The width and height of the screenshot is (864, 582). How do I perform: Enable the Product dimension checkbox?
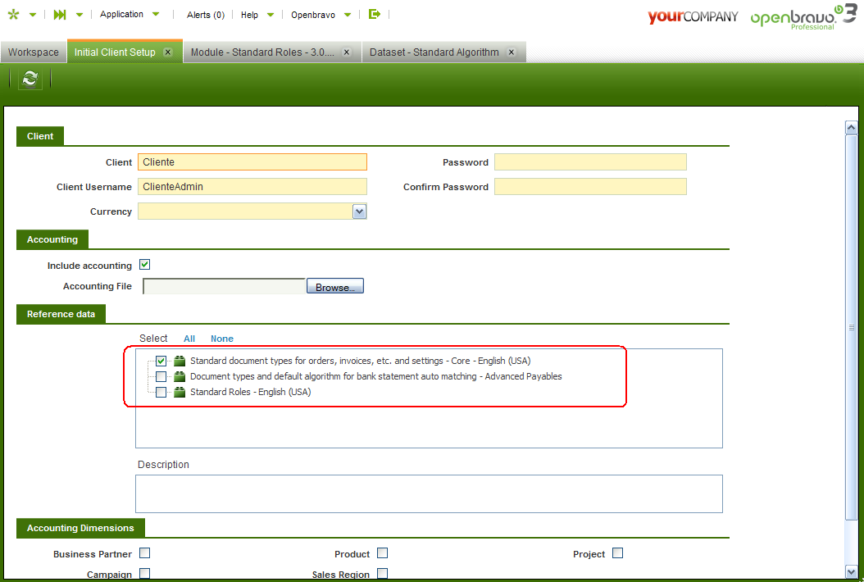point(383,552)
